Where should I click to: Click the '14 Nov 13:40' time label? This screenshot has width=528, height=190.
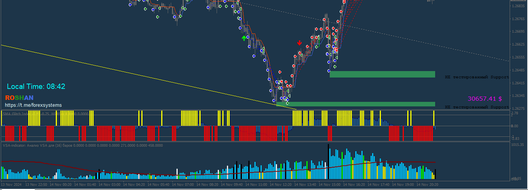[x=305, y=184]
